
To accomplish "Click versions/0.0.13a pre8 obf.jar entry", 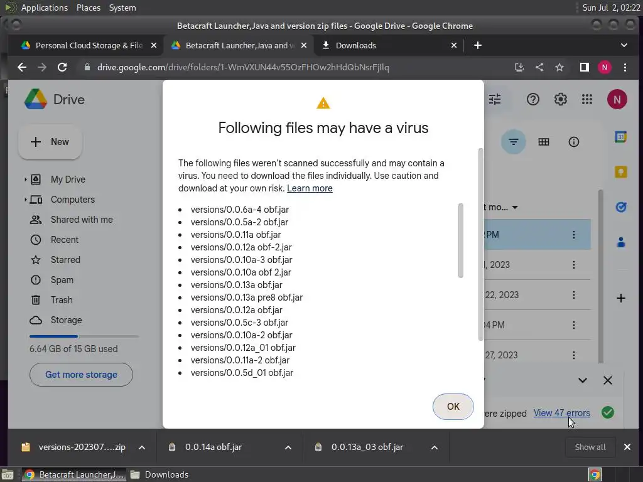I will pos(246,297).
